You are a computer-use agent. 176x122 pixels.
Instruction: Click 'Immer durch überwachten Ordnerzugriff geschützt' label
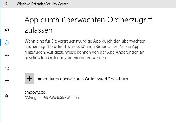tap(82, 79)
